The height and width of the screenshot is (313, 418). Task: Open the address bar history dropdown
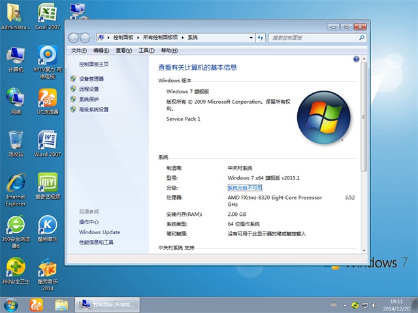pyautogui.click(x=251, y=38)
